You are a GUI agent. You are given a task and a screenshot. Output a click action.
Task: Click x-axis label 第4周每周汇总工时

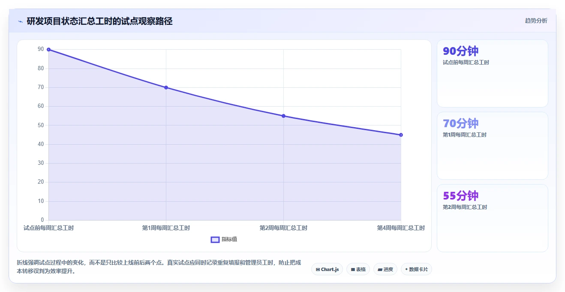point(401,228)
